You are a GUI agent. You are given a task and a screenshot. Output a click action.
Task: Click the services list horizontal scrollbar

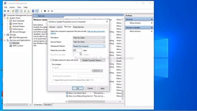[x=86, y=101]
